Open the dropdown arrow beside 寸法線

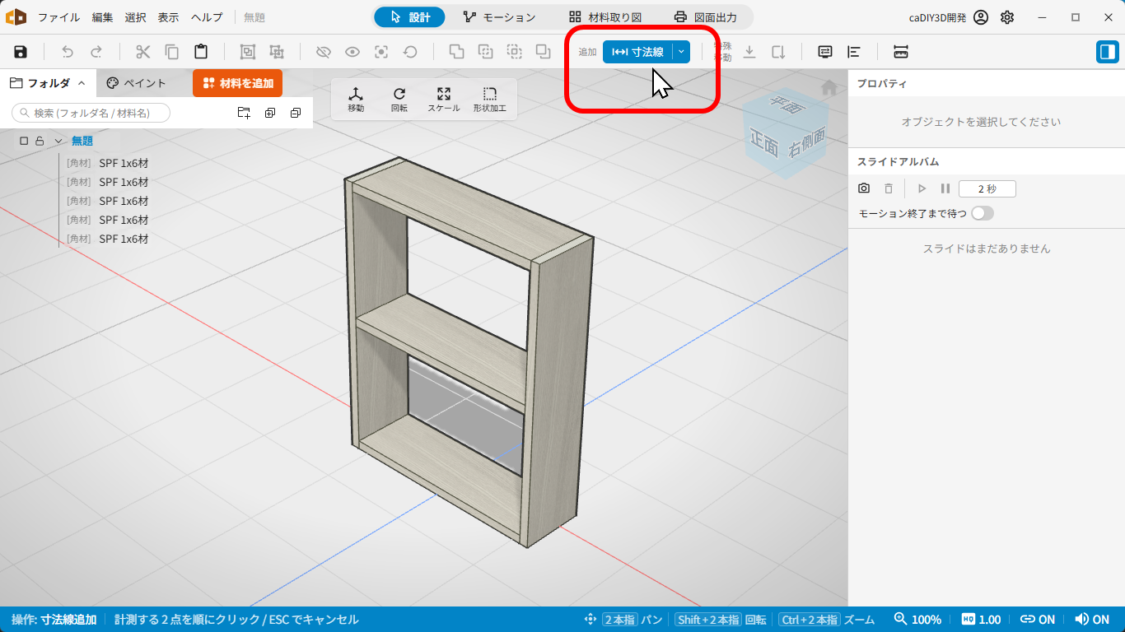tap(681, 52)
